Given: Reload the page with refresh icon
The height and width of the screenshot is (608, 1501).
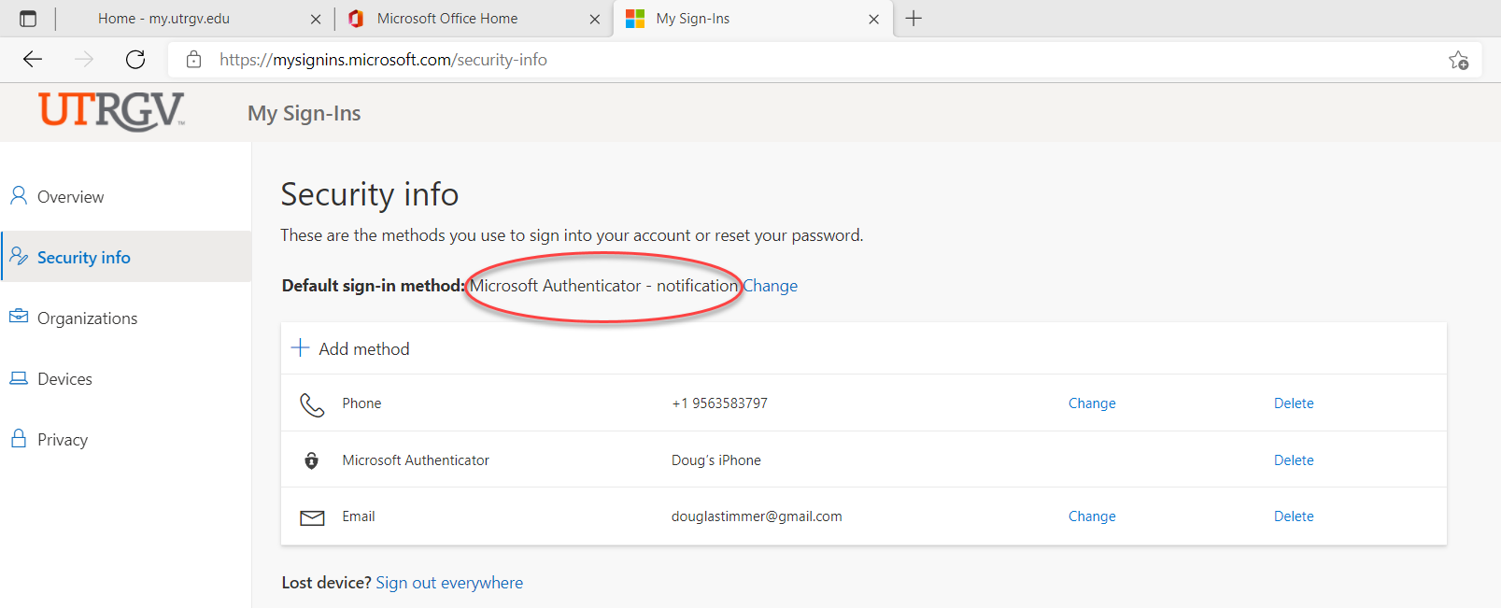Looking at the screenshot, I should 135,60.
